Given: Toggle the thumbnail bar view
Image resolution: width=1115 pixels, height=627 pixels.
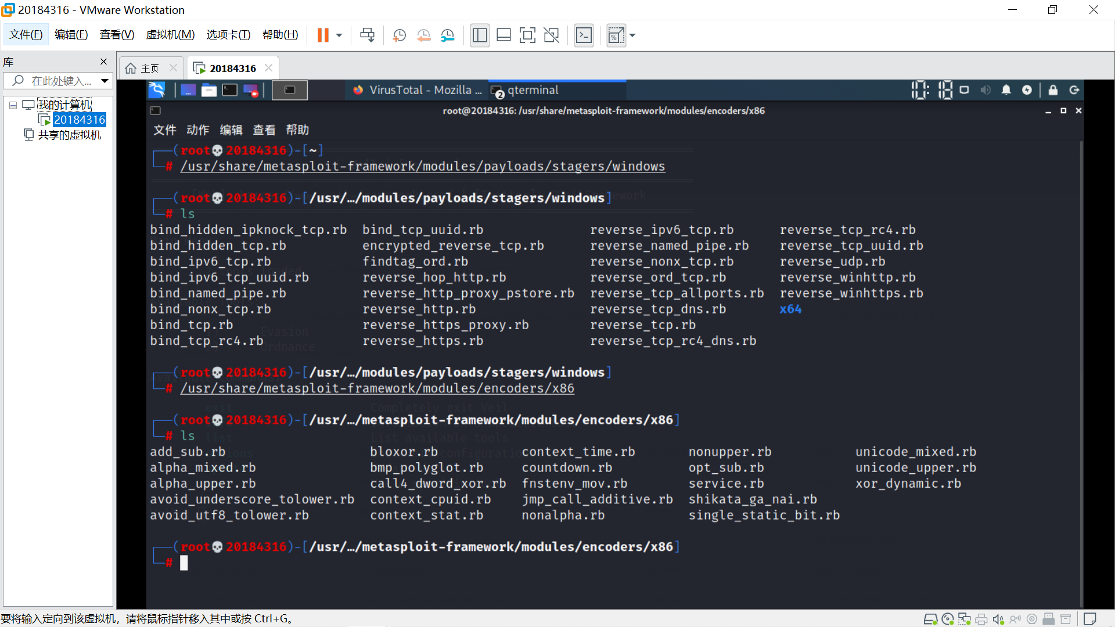Looking at the screenshot, I should click(503, 35).
